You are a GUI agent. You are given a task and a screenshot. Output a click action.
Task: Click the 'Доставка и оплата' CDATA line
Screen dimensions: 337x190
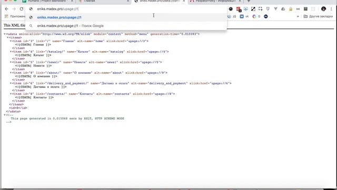click(x=41, y=87)
